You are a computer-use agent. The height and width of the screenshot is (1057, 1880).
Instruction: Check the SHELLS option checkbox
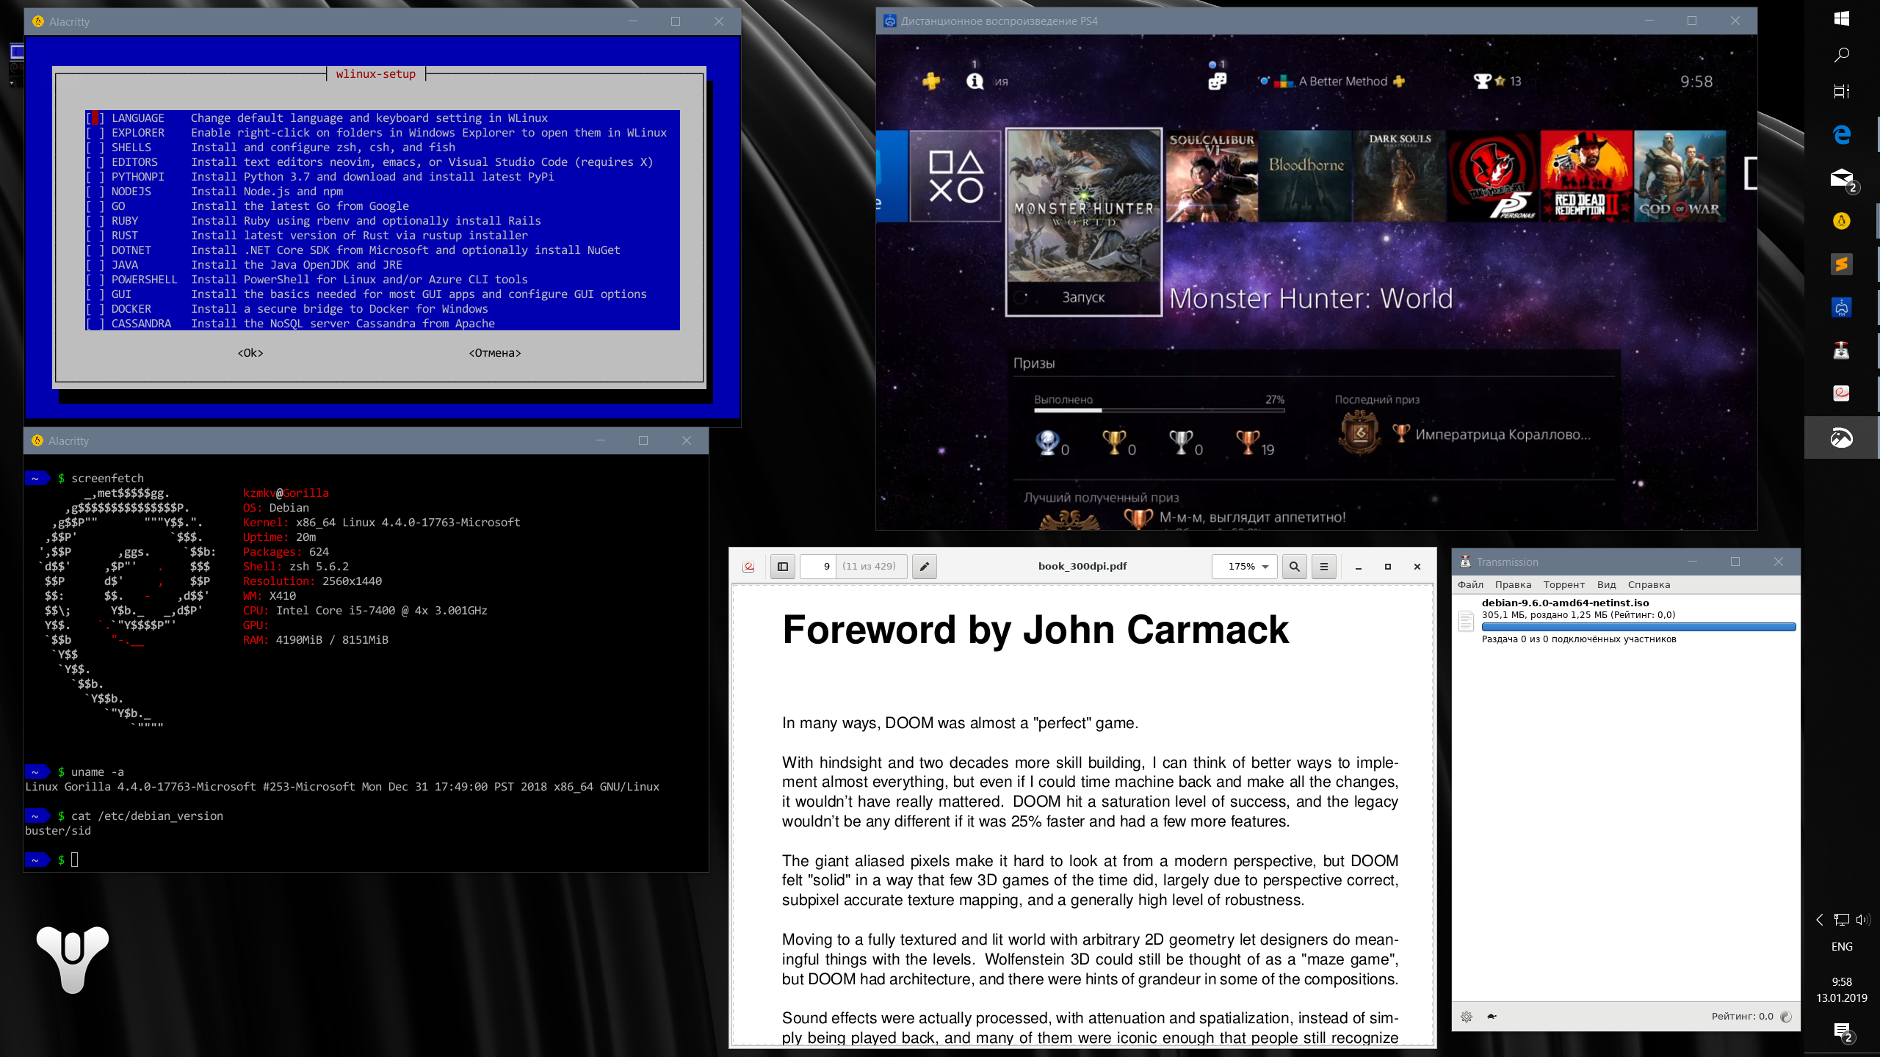tap(95, 148)
